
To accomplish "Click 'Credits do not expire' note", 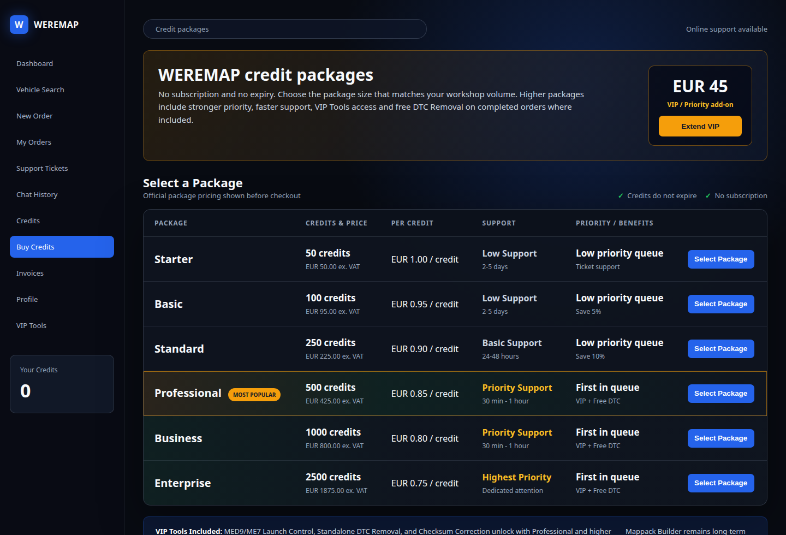I will [x=662, y=196].
